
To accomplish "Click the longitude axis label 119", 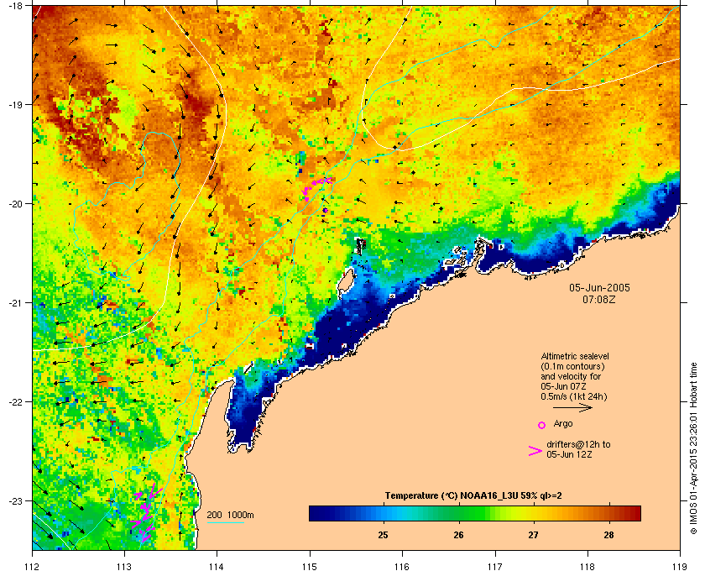I will pos(680,566).
